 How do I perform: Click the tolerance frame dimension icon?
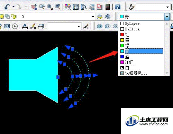click(x=7, y=26)
